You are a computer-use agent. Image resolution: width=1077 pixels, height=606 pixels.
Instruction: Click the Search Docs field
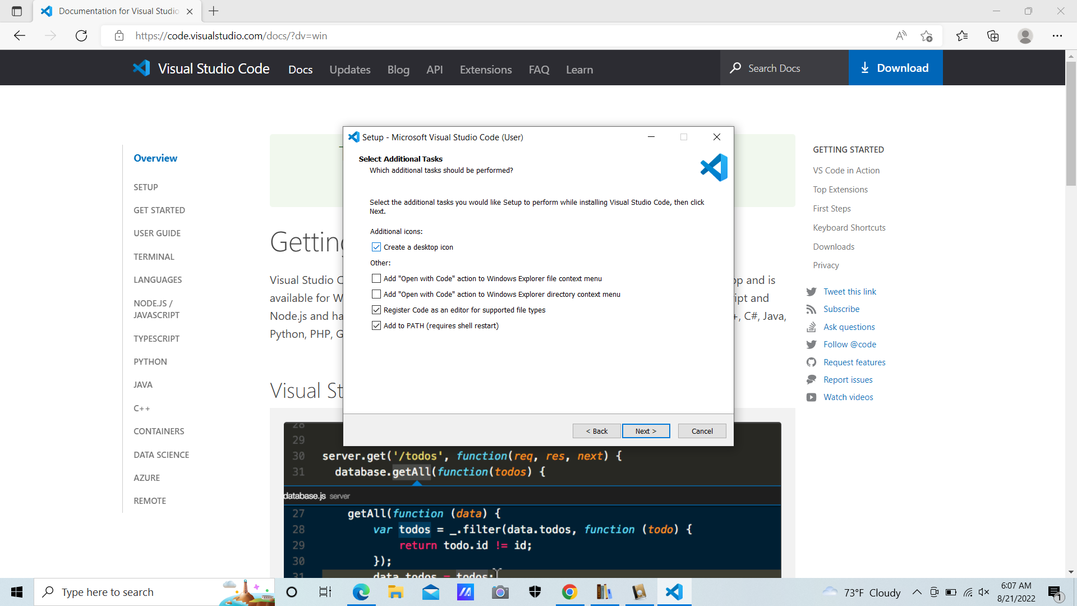[784, 68]
